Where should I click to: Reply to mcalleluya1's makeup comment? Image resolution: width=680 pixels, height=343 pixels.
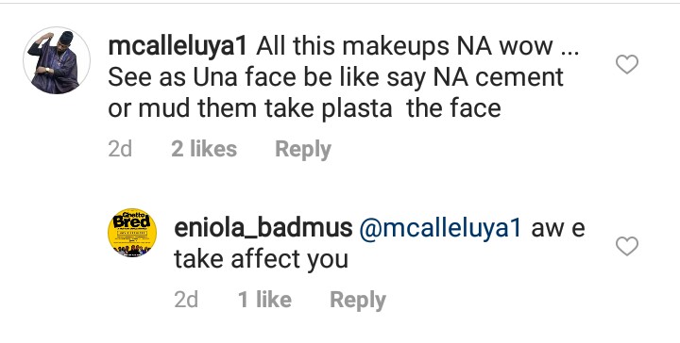pyautogui.click(x=303, y=150)
